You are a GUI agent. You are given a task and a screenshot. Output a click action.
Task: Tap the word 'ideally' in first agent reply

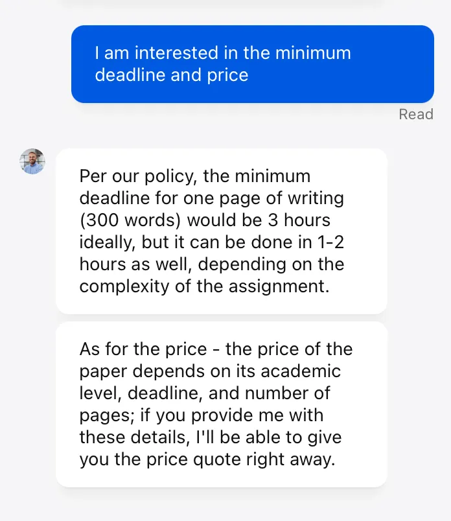click(108, 242)
